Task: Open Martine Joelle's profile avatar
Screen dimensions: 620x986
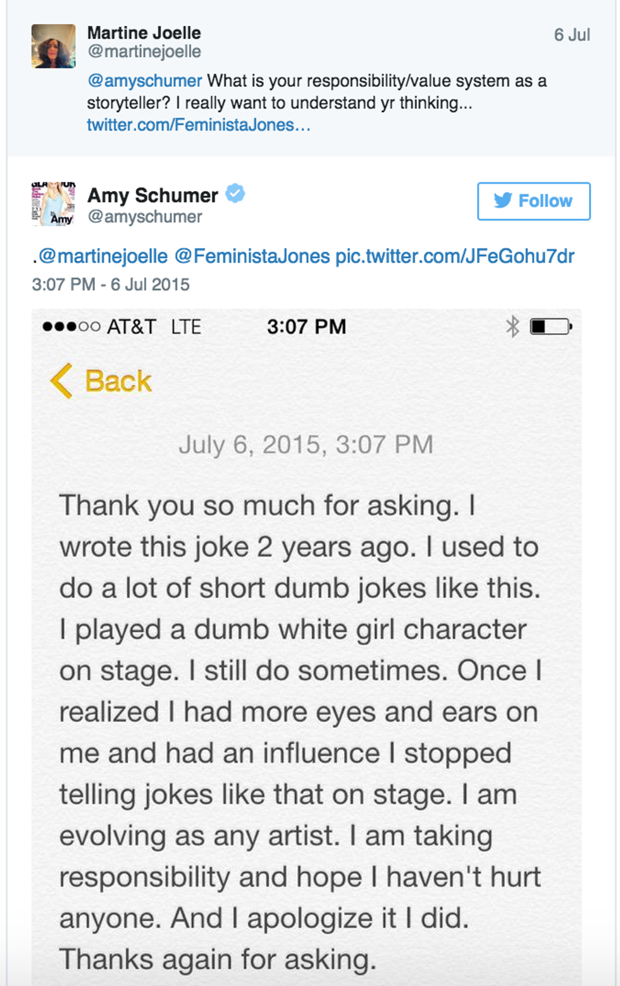Action: 54,46
